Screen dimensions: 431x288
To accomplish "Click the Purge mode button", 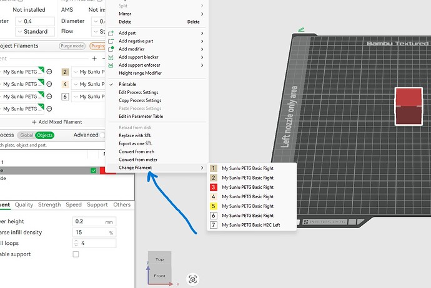I will coord(72,46).
